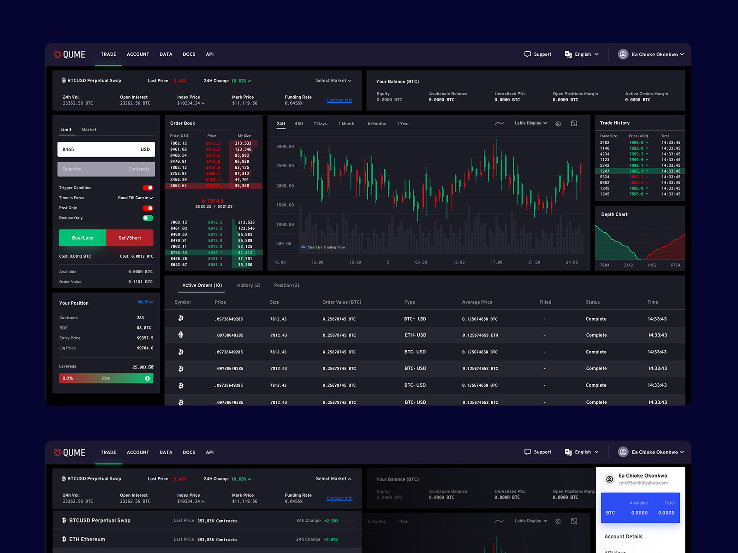Select ETH Ethereum market row
Image resolution: width=738 pixels, height=553 pixels.
(207, 539)
